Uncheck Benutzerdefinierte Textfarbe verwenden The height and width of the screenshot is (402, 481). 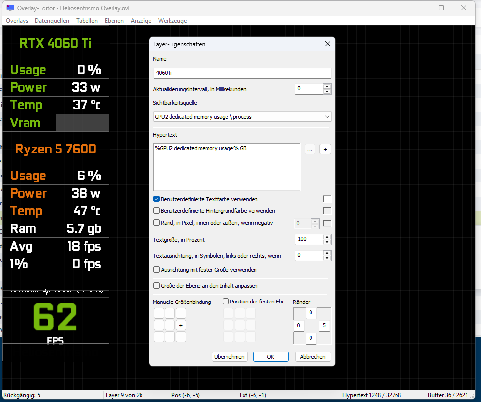[x=156, y=199]
